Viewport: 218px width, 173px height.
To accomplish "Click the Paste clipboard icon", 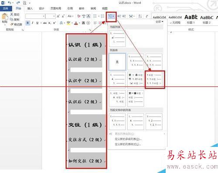I will [x=5, y=17].
